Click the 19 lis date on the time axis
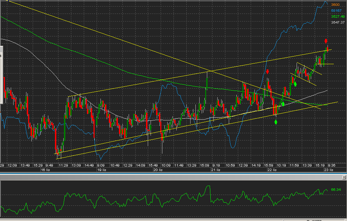The height and width of the screenshot is (221, 347). [102, 170]
